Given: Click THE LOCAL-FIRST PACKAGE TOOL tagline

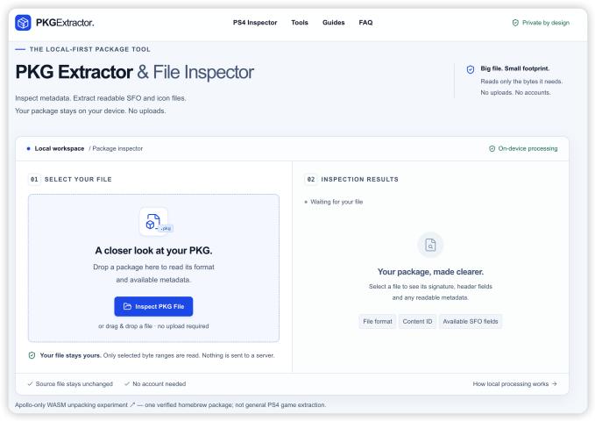Looking at the screenshot, I should click(90, 49).
